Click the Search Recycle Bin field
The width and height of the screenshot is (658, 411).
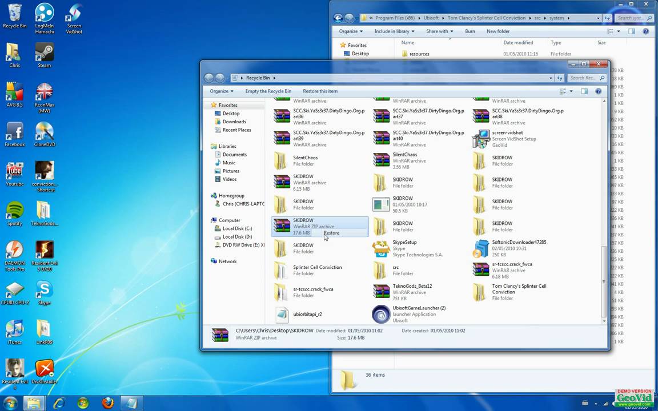pyautogui.click(x=587, y=78)
